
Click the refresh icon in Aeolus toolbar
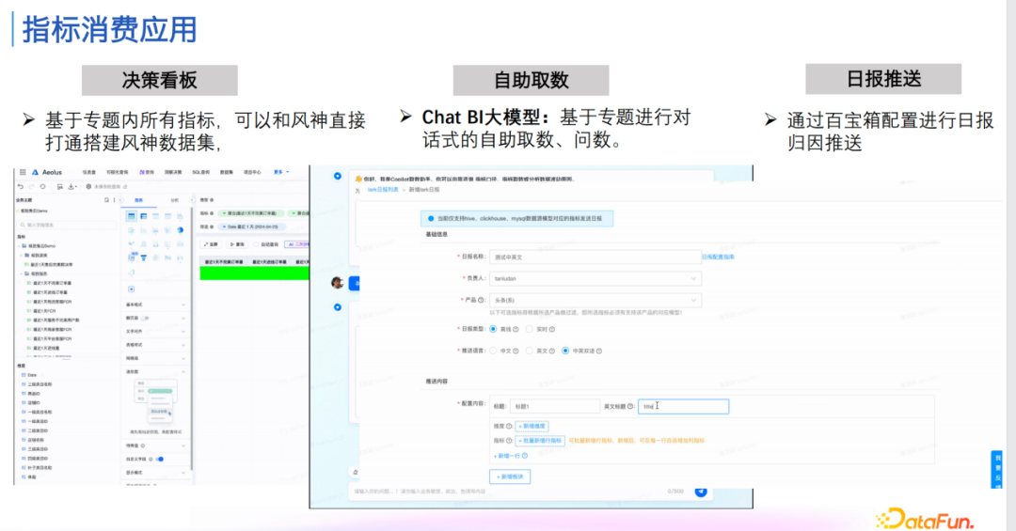click(42, 186)
